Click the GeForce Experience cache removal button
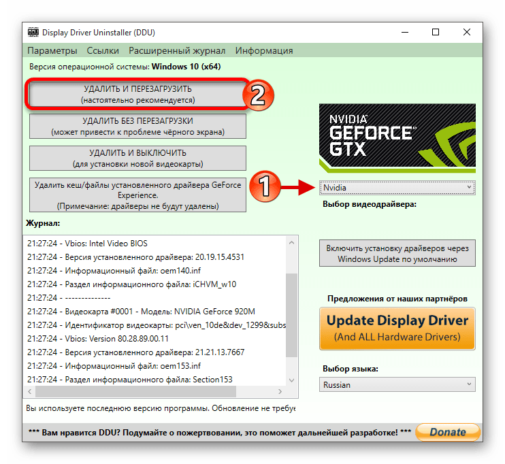The width and height of the screenshot is (505, 464). (137, 195)
